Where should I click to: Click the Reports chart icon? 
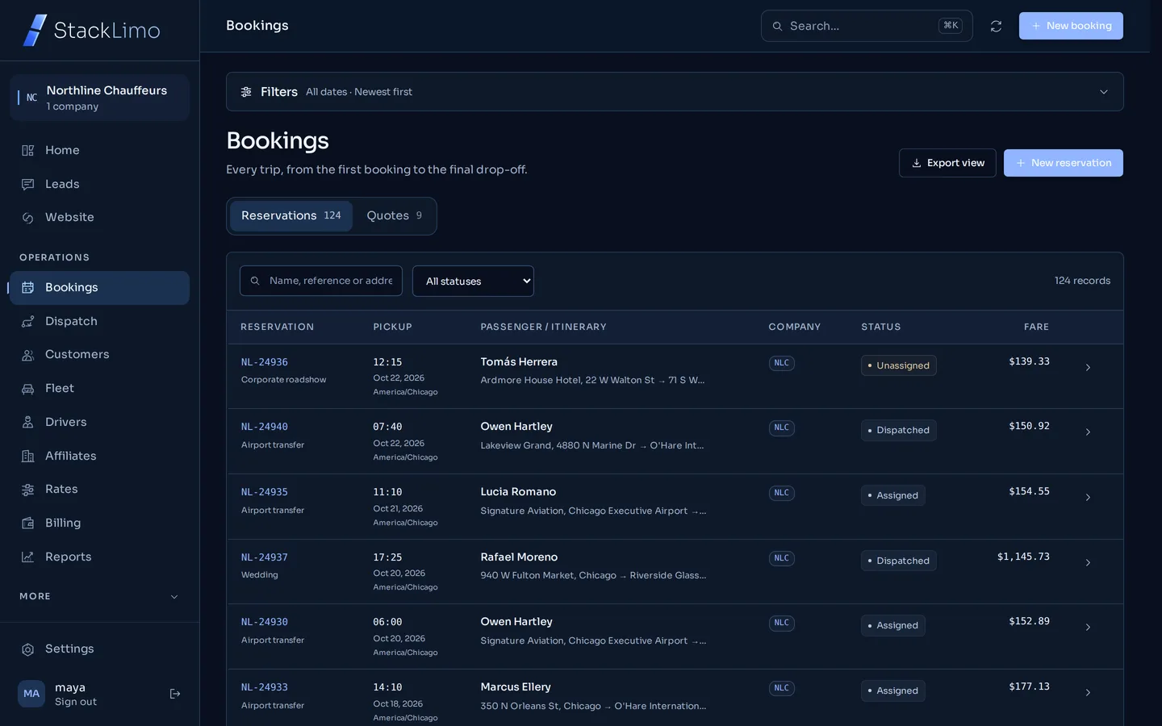pyautogui.click(x=28, y=557)
